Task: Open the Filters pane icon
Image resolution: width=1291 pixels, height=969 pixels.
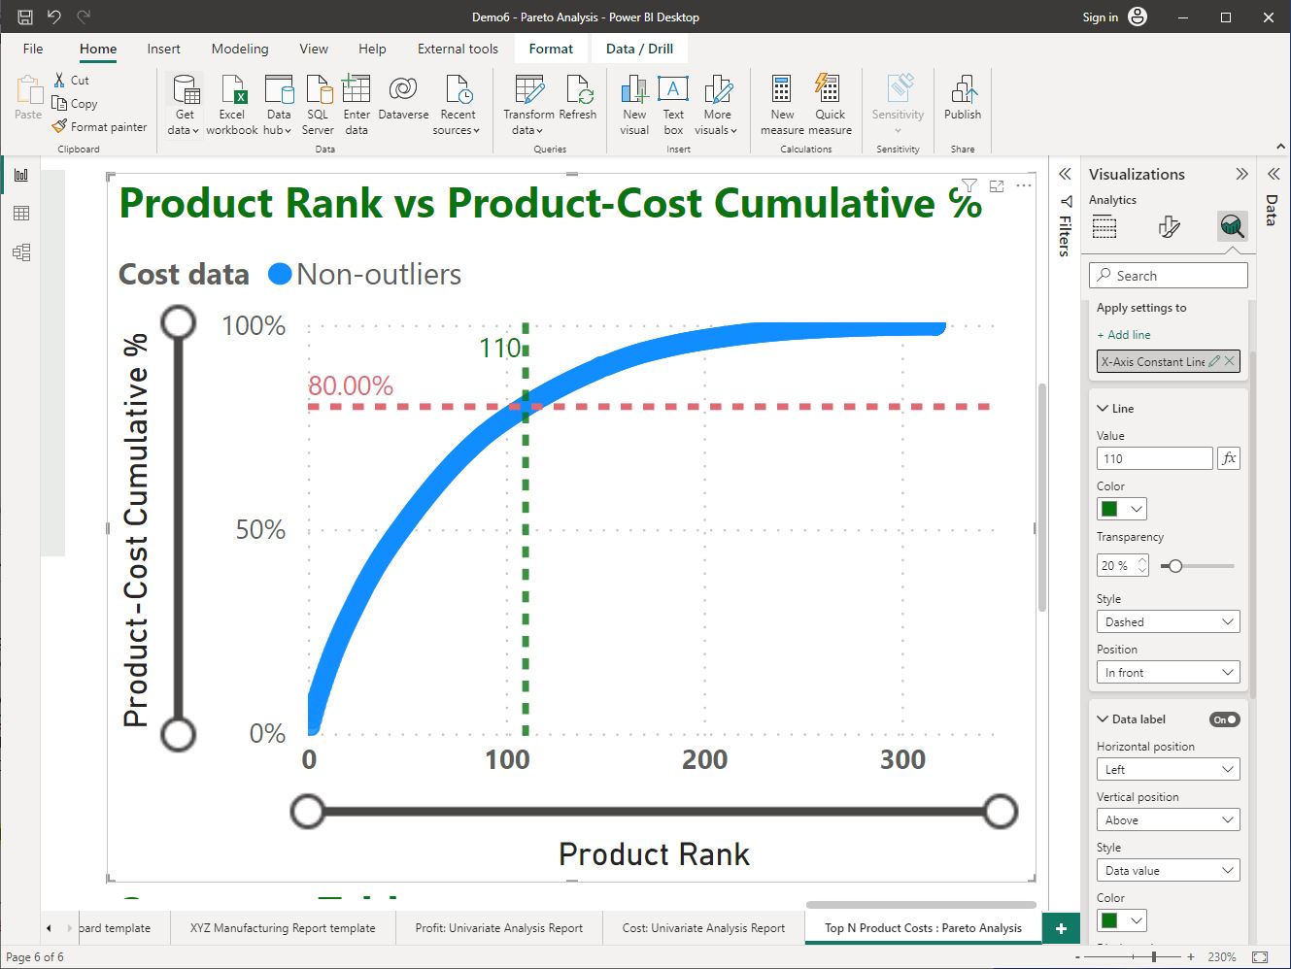Action: 1066,201
